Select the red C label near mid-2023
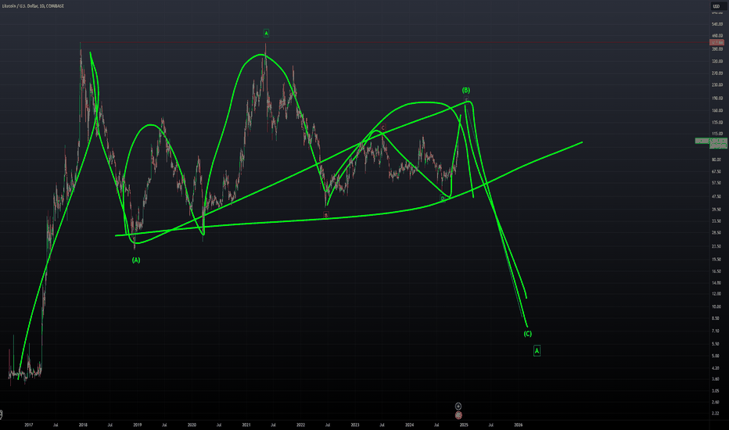Viewport: 729px width, 430px height. 383,128
